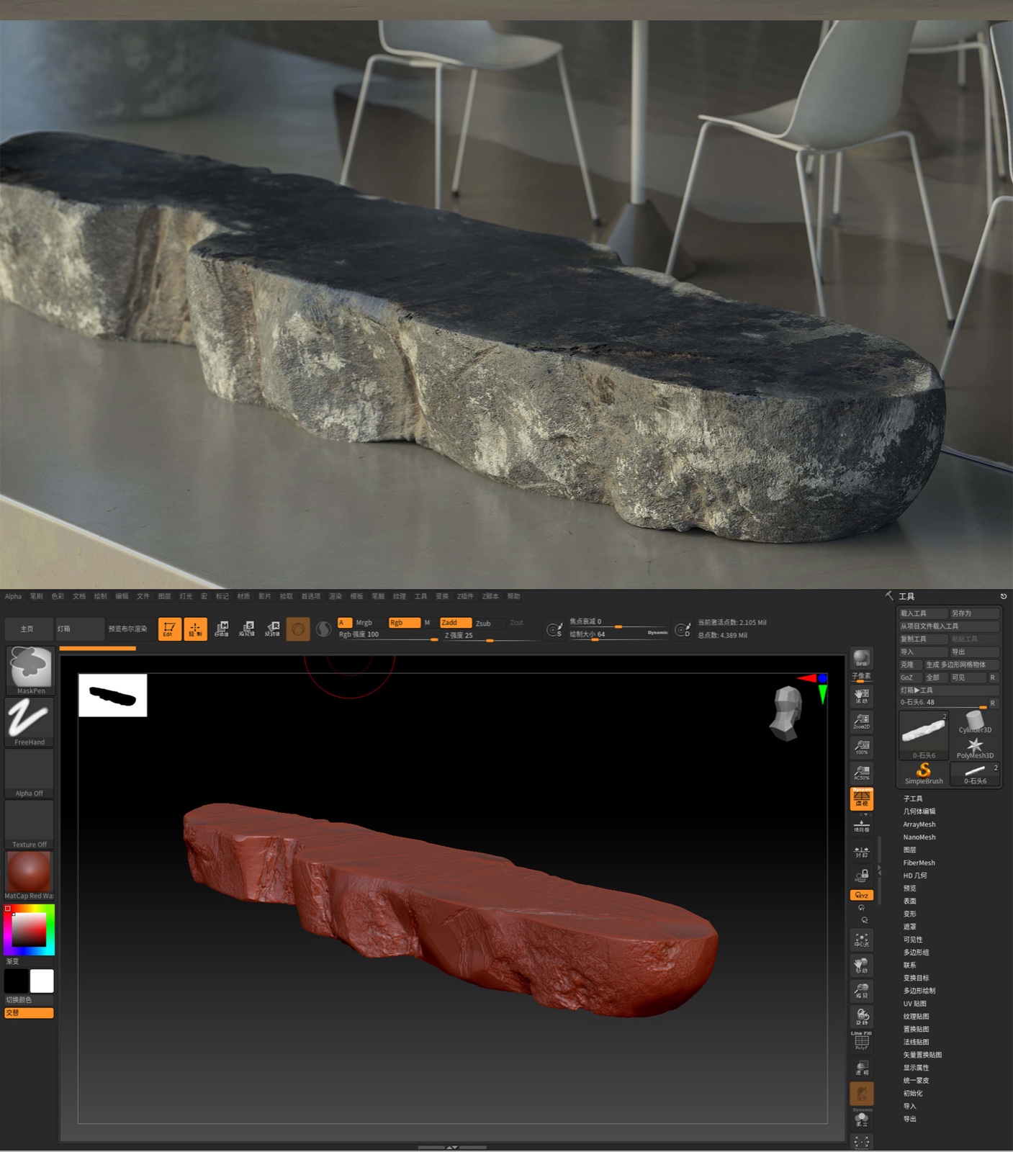Expand the 子工具 subpalette
Image resolution: width=1013 pixels, height=1152 pixels.
(913, 798)
